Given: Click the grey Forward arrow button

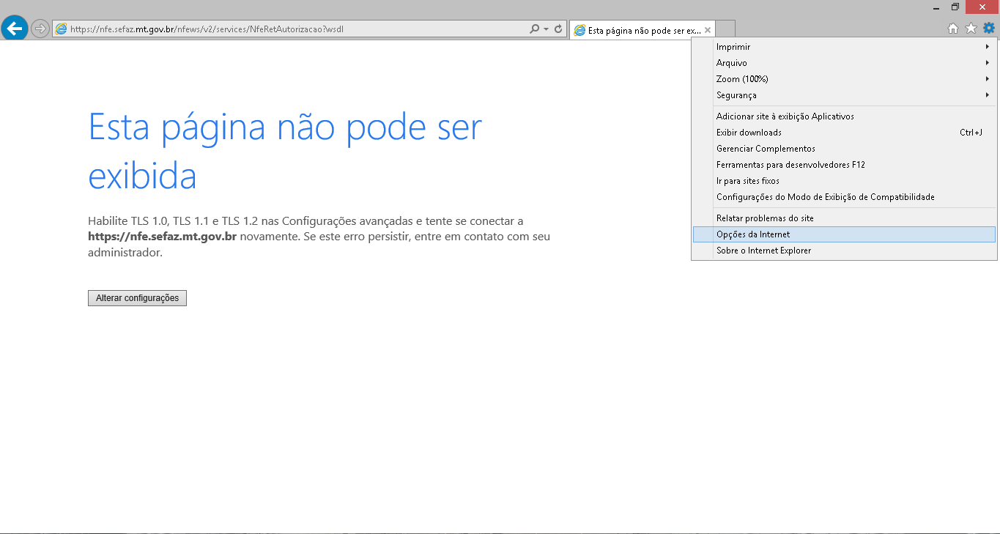Looking at the screenshot, I should pyautogui.click(x=40, y=29).
